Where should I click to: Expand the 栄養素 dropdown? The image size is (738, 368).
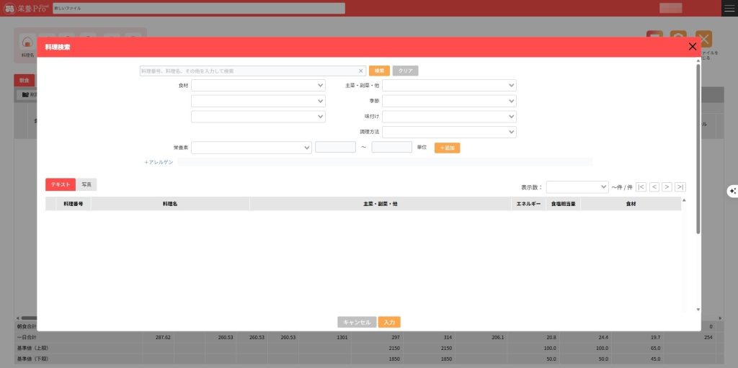pos(251,148)
